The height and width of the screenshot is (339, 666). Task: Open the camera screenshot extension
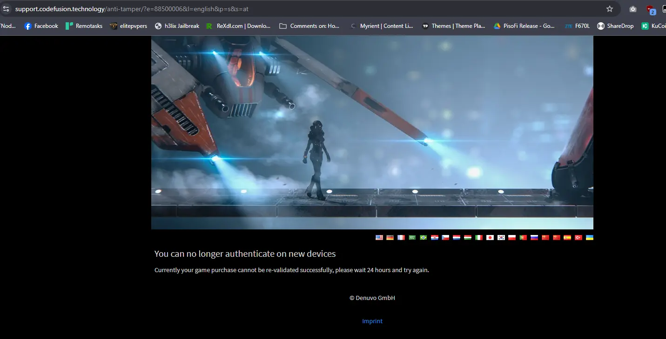click(x=633, y=9)
